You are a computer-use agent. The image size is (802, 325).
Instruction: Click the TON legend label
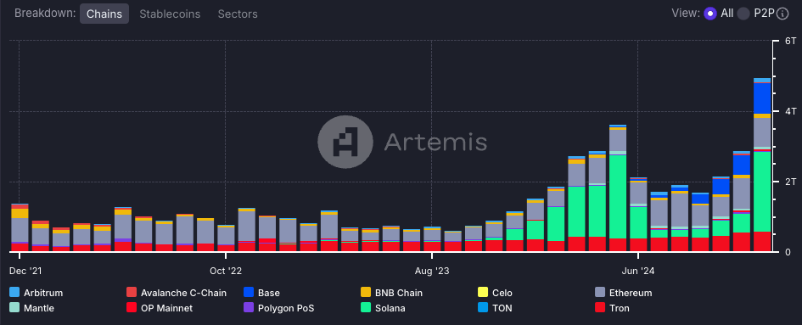tap(502, 309)
